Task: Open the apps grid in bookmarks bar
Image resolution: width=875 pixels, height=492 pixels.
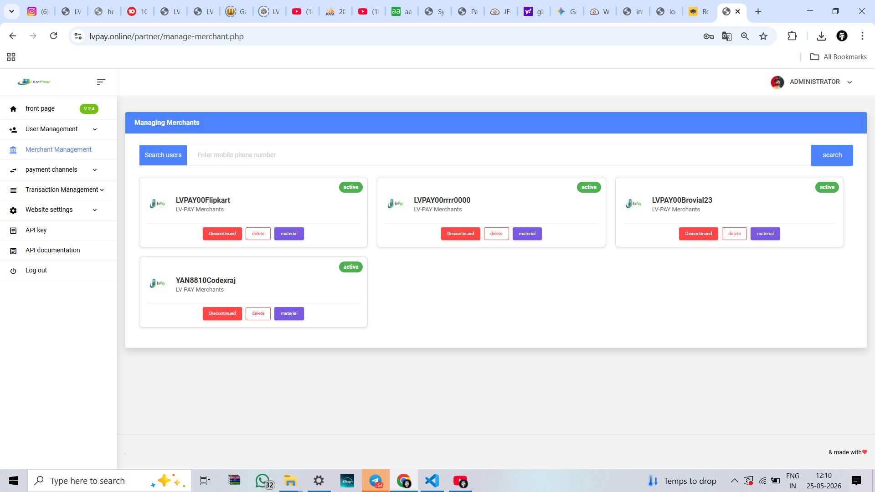Action: (x=11, y=57)
